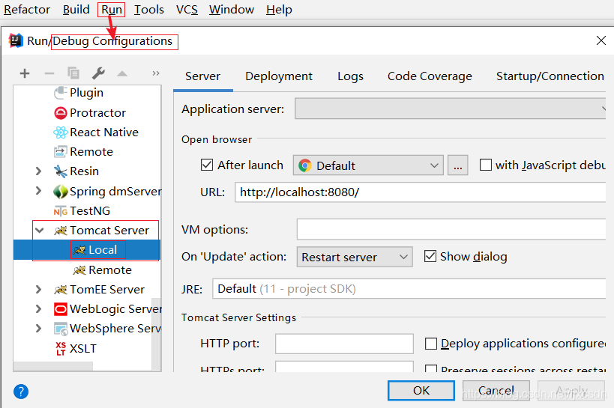
Task: Open help with question mark icon
Action: coord(21,392)
